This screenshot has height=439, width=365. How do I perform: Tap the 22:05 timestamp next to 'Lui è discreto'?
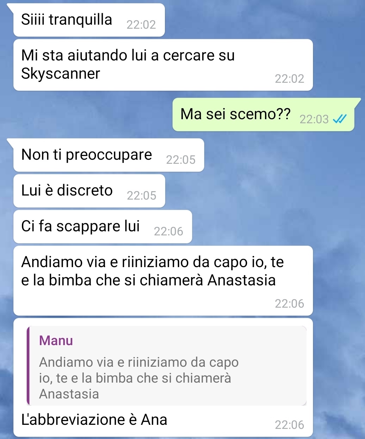pyautogui.click(x=142, y=196)
